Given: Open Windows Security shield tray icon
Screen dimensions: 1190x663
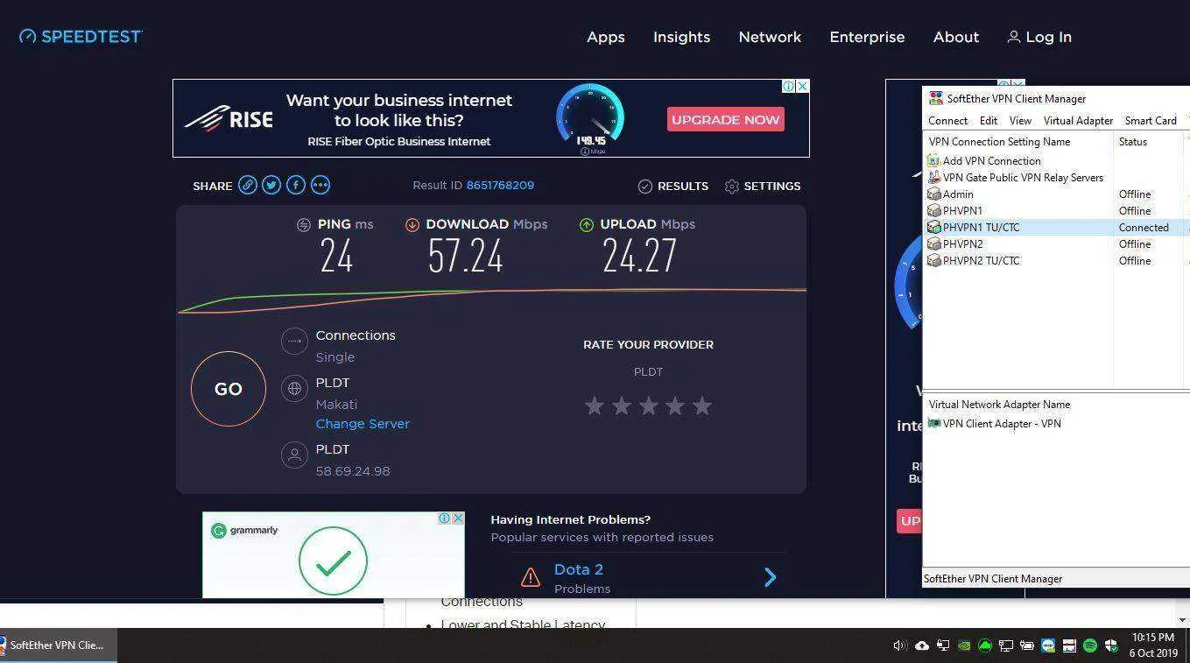Looking at the screenshot, I should click(1111, 645).
